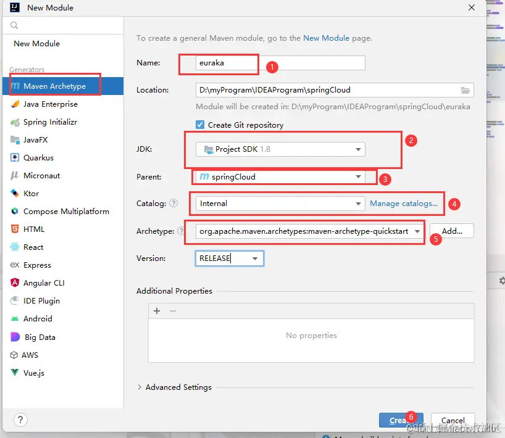Click the settings gear behind dialog

[502, 281]
